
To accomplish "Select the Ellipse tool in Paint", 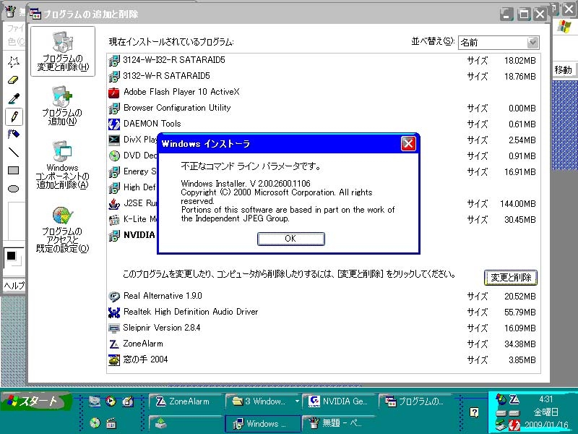I will [14, 189].
